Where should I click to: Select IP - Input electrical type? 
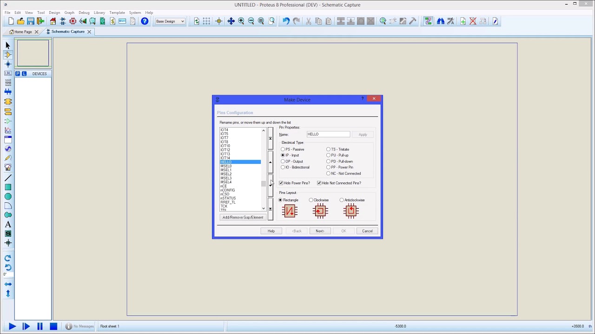click(x=291, y=155)
